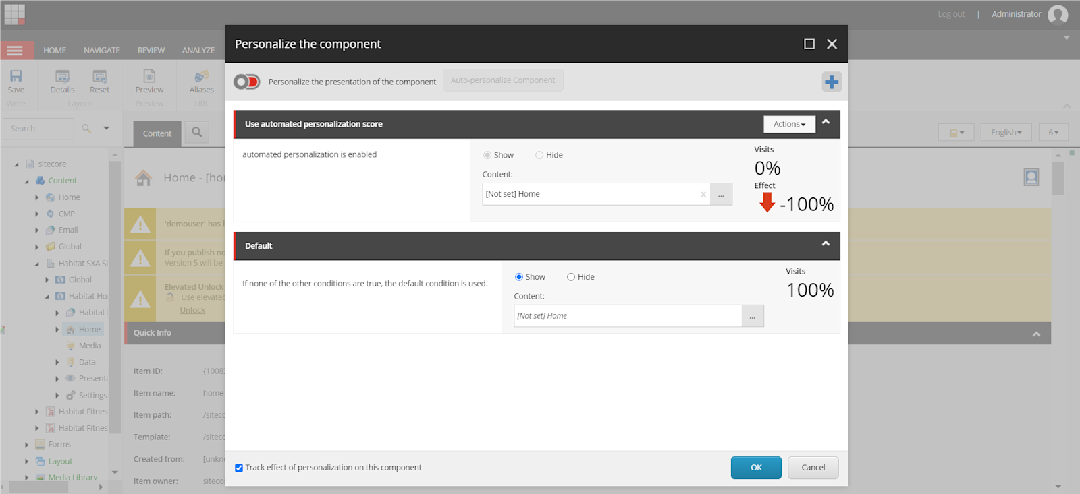Collapse the sitecore tree node
This screenshot has width=1080, height=494.
click(x=17, y=164)
